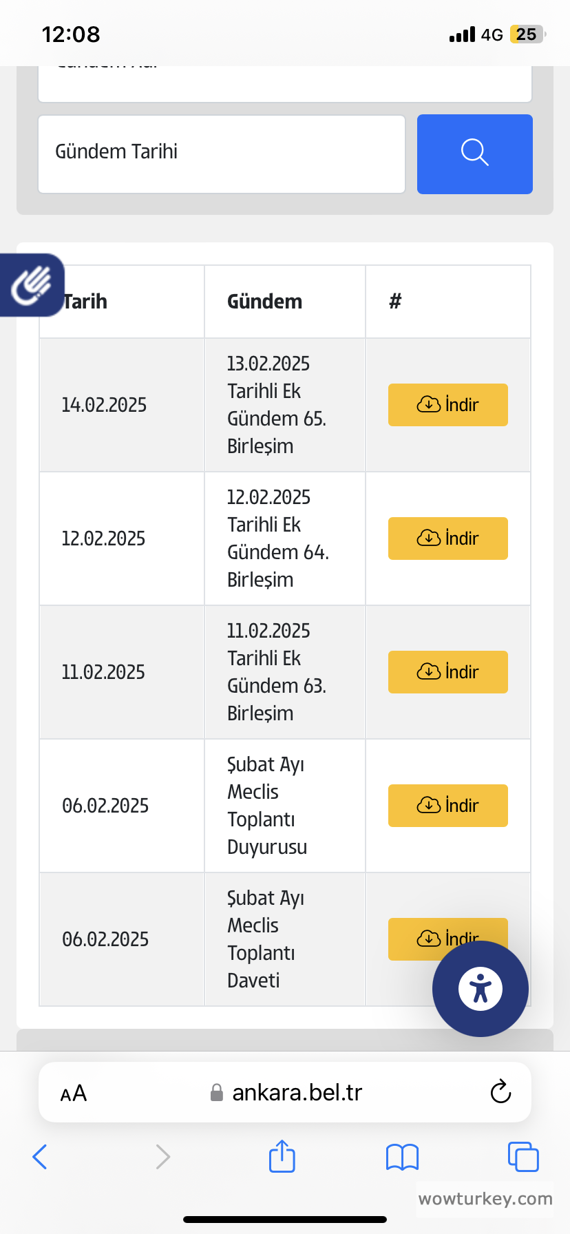
Task: Tap the ankara.bel.tr address bar
Action: point(296,1093)
